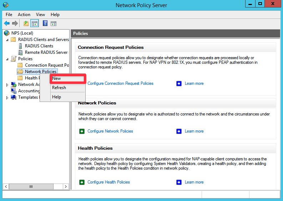
Task: Toggle the Show/Hide Action Pane icon
Action: coord(54,24)
